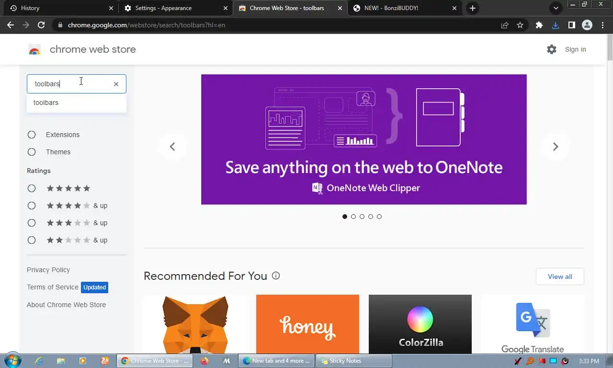613x368 pixels.
Task: Jump to third carousel dot
Action: point(362,217)
